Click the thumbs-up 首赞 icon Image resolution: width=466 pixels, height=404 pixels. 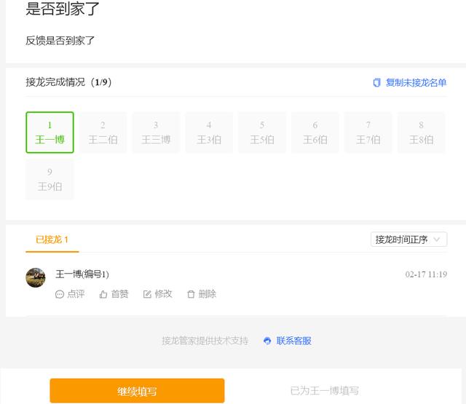103,294
